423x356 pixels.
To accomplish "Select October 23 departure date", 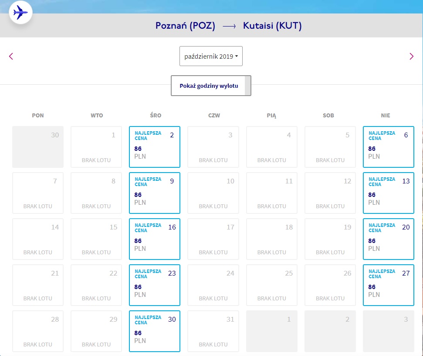I will click(x=155, y=285).
